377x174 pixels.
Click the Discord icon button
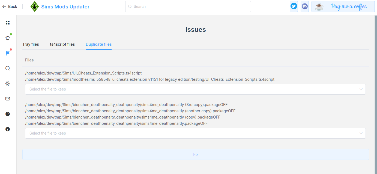[x=305, y=7]
